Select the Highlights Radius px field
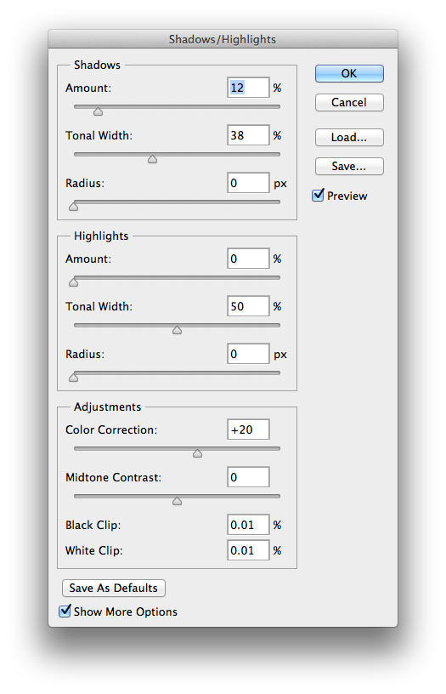The image size is (446, 694). (248, 354)
